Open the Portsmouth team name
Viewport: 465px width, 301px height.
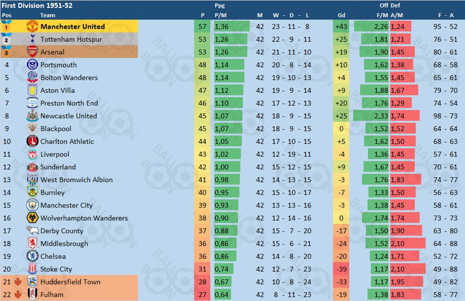pos(58,65)
